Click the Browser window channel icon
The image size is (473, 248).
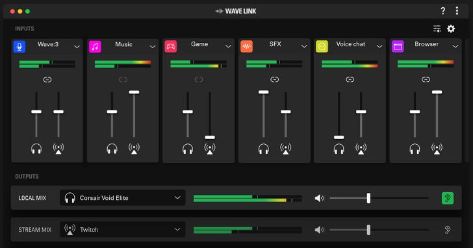[x=398, y=47]
